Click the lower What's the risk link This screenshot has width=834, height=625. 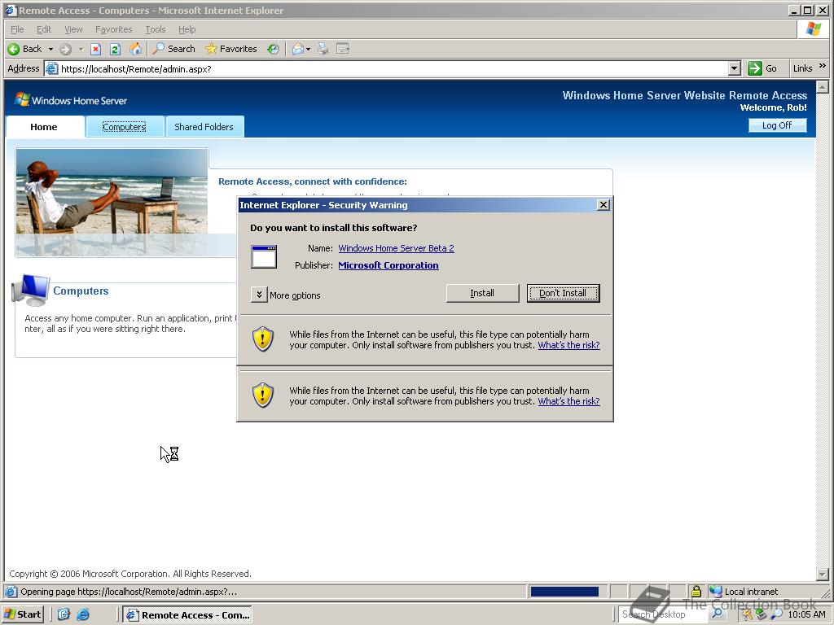click(568, 402)
